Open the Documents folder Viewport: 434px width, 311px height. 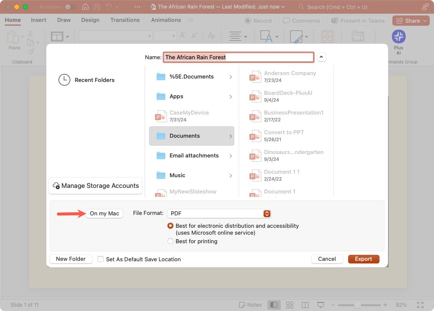[191, 136]
